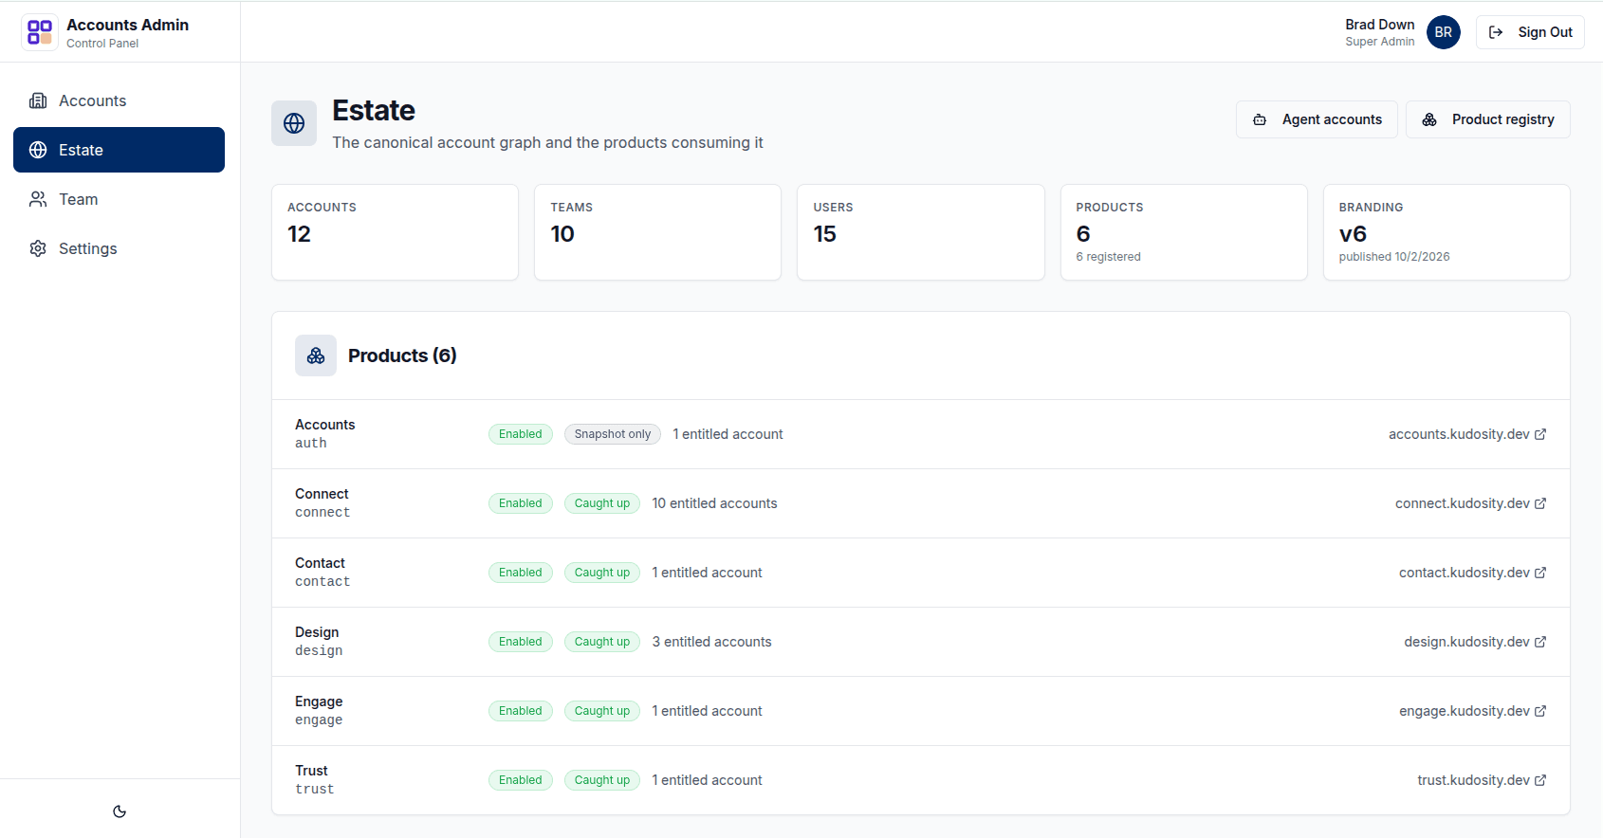Toggle dark mode moon icon
Viewport: 1603px width, 838px height.
[x=120, y=811]
